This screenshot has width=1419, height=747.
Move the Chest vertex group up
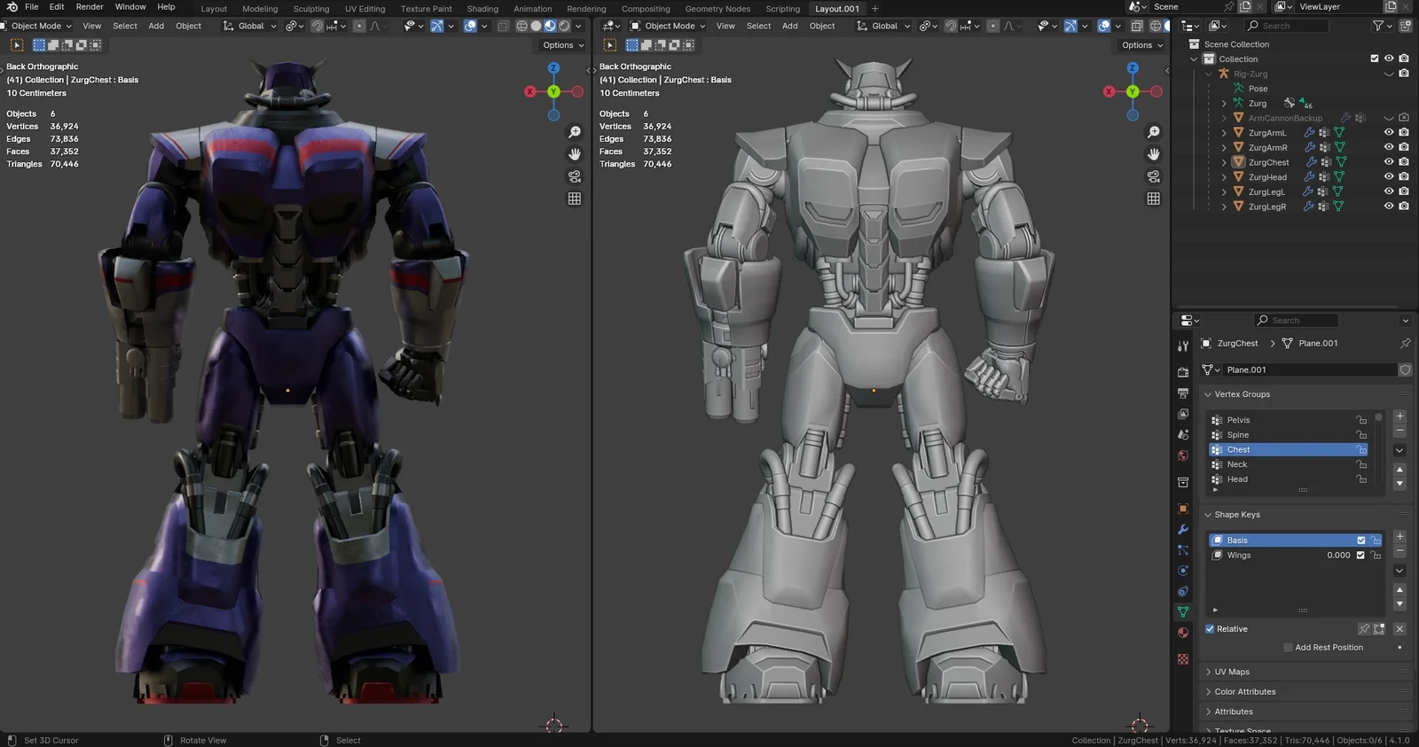pyautogui.click(x=1399, y=470)
